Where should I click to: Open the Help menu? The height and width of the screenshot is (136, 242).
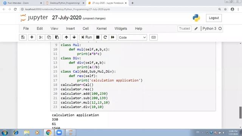point(139,29)
